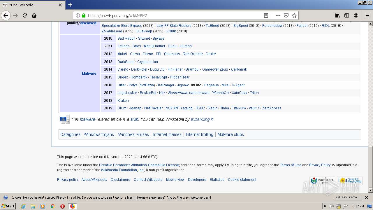This screenshot has width=373, height=210.
Task: Click the system clock showing 6:17 PM
Action: coord(358,206)
